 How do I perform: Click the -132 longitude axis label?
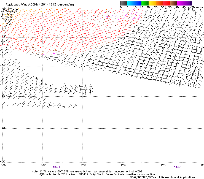42,165
